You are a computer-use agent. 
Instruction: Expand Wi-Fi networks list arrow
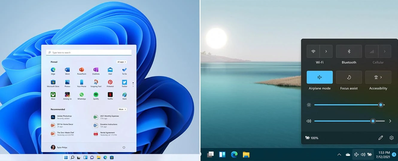[x=326, y=51]
